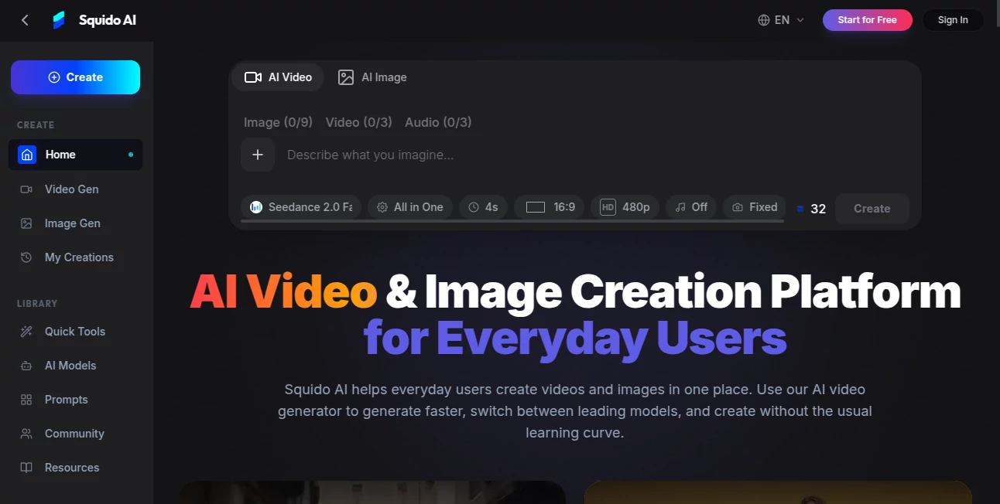Viewport: 1000px width, 504px height.
Task: Click the globe language icon
Action: 764,20
